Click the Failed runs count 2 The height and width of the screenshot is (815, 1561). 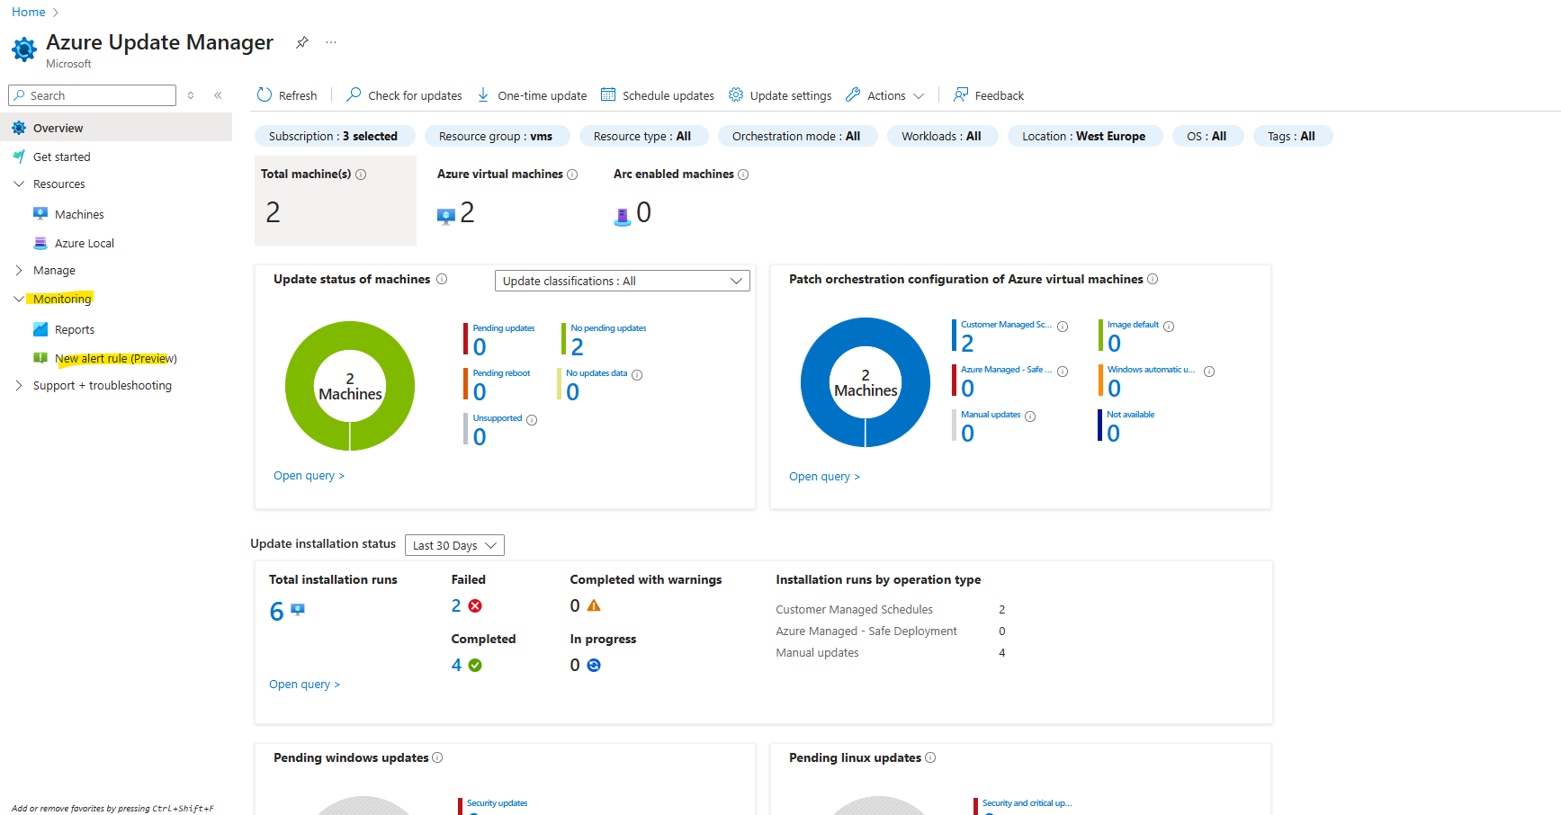[456, 605]
